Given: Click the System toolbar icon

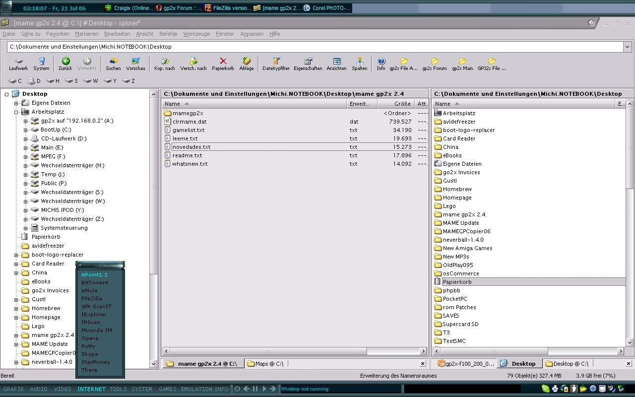Looking at the screenshot, I should pos(42,64).
